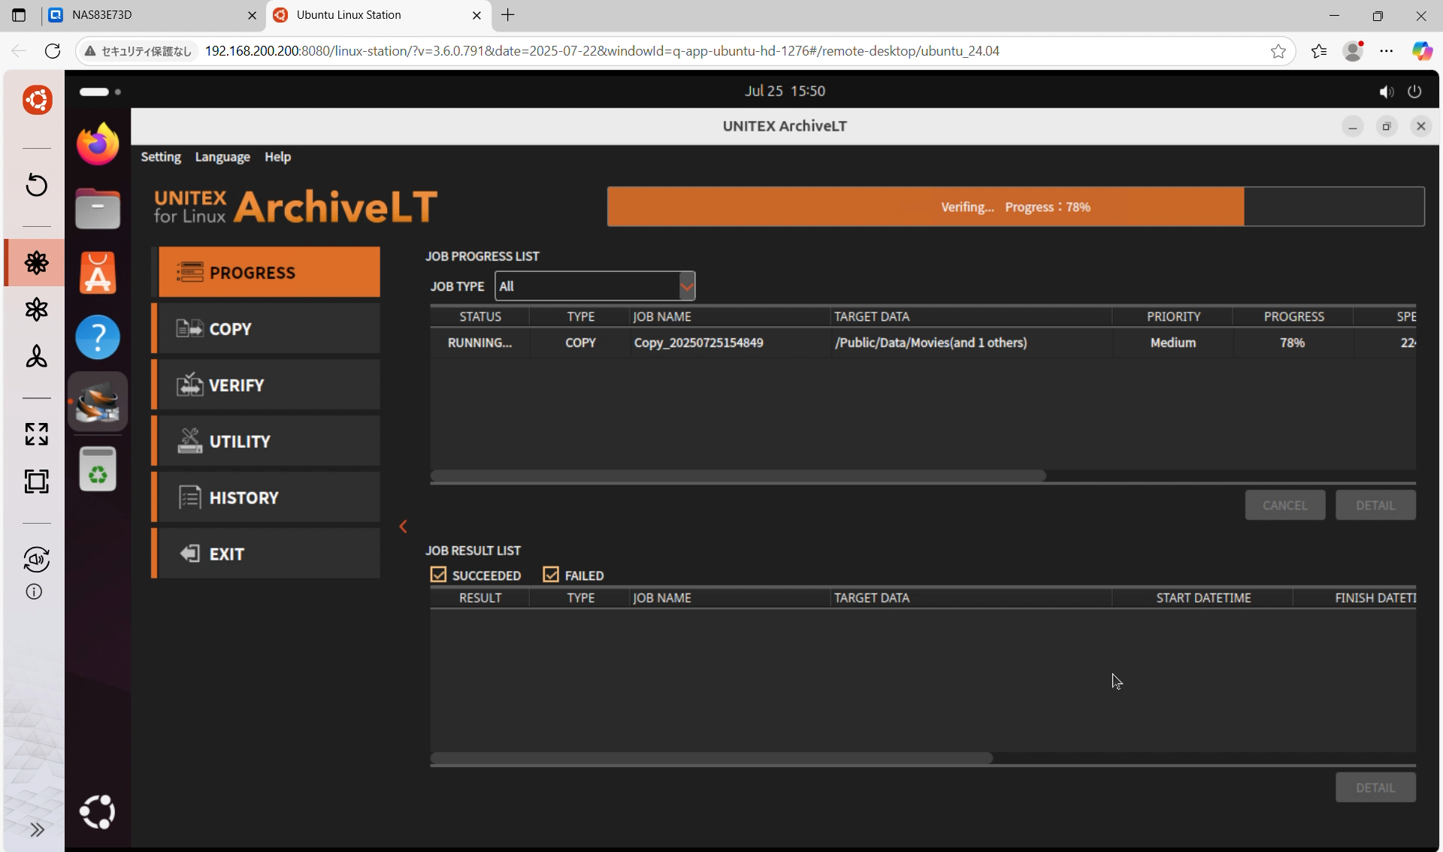Open the Help menu
The width and height of the screenshot is (1443, 852).
tap(277, 156)
